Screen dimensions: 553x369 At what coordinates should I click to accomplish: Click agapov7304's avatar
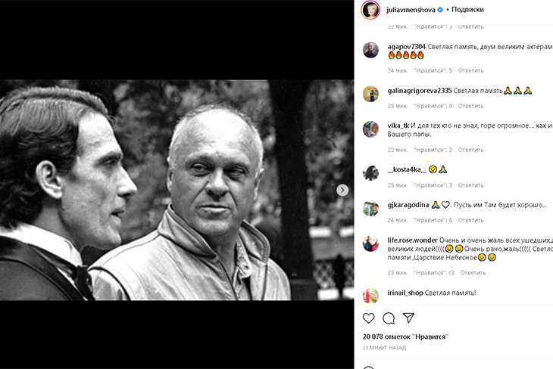click(370, 50)
